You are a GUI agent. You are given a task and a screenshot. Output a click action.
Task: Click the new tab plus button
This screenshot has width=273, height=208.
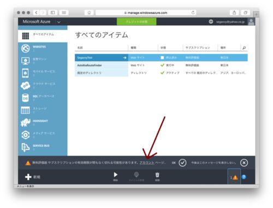(256, 14)
